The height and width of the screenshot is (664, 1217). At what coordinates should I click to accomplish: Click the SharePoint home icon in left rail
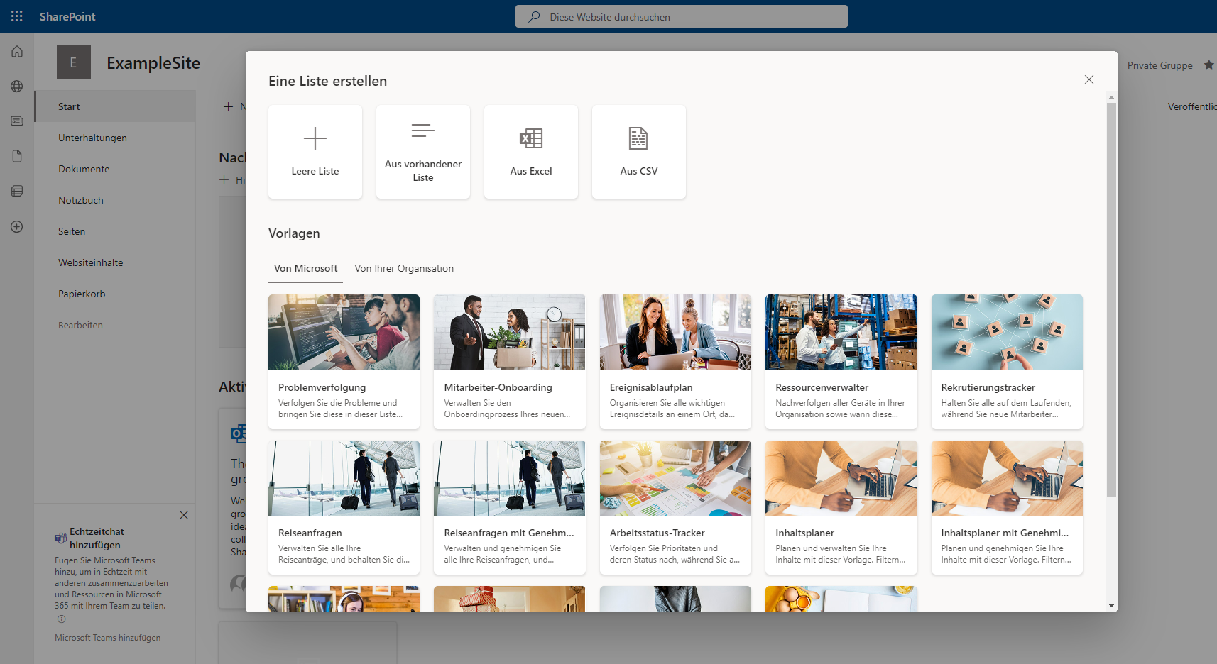pyautogui.click(x=17, y=51)
